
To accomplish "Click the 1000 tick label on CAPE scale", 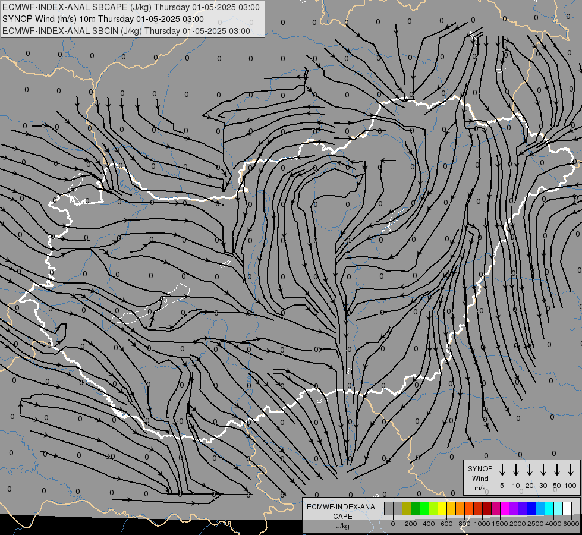I will point(482,524).
